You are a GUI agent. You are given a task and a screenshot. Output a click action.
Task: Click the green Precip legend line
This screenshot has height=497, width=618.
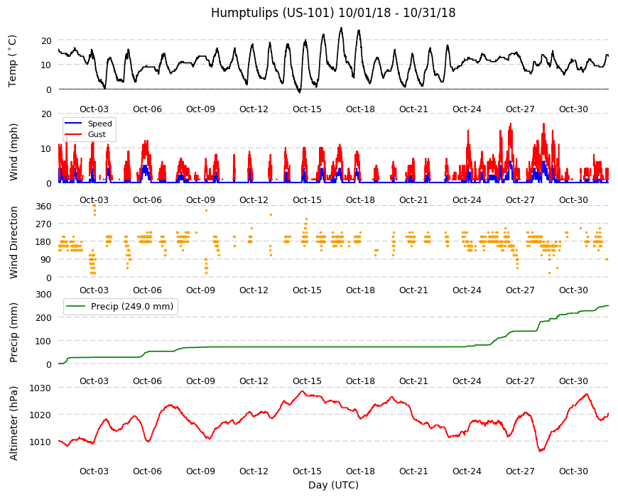(75, 306)
